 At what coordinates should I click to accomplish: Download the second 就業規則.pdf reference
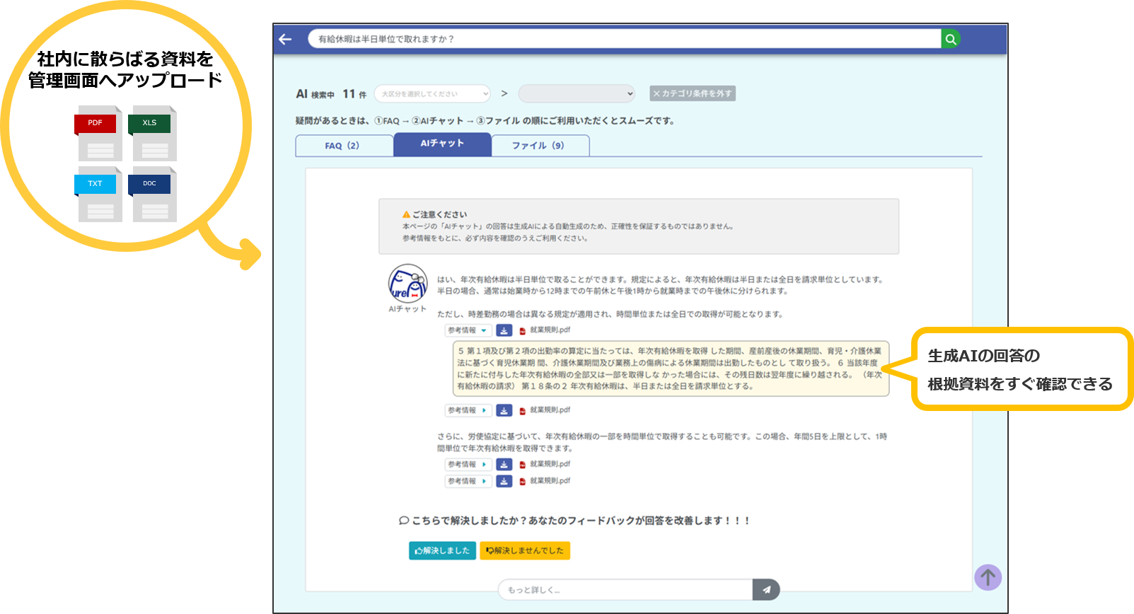click(504, 410)
